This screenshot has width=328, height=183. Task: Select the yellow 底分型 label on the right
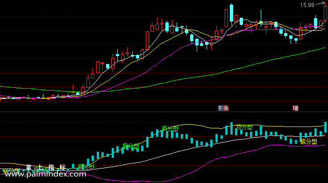308,141
